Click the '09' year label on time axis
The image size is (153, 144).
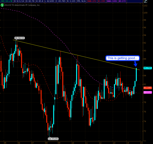[59, 143]
